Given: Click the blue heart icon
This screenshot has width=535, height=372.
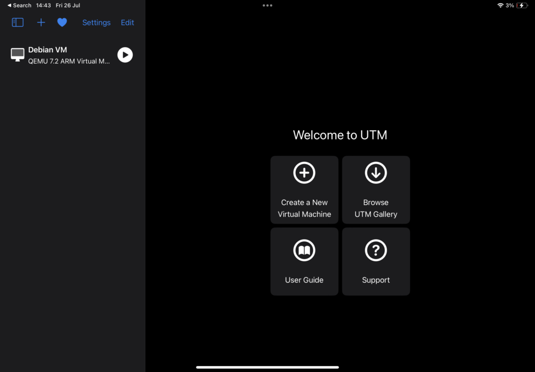Looking at the screenshot, I should point(62,22).
